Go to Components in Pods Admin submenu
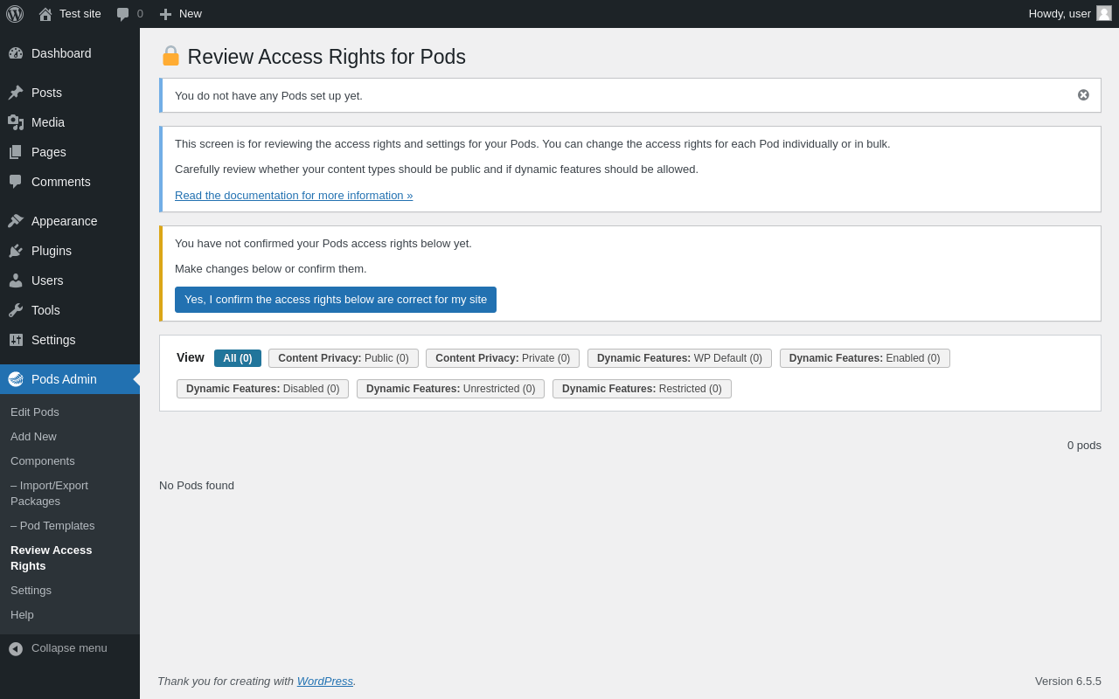This screenshot has width=1119, height=699. point(43,461)
